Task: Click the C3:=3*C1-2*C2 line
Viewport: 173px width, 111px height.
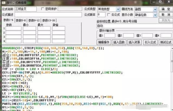Action: [15, 83]
